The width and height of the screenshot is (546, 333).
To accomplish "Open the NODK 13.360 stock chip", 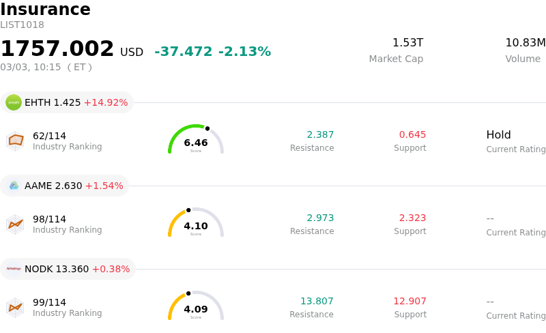I will coord(68,269).
